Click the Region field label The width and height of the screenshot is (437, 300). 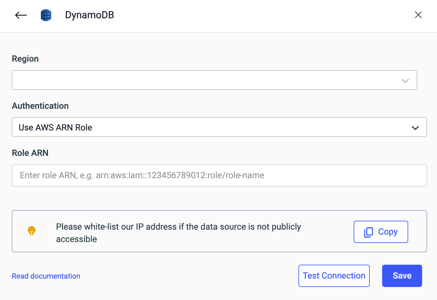(x=25, y=59)
